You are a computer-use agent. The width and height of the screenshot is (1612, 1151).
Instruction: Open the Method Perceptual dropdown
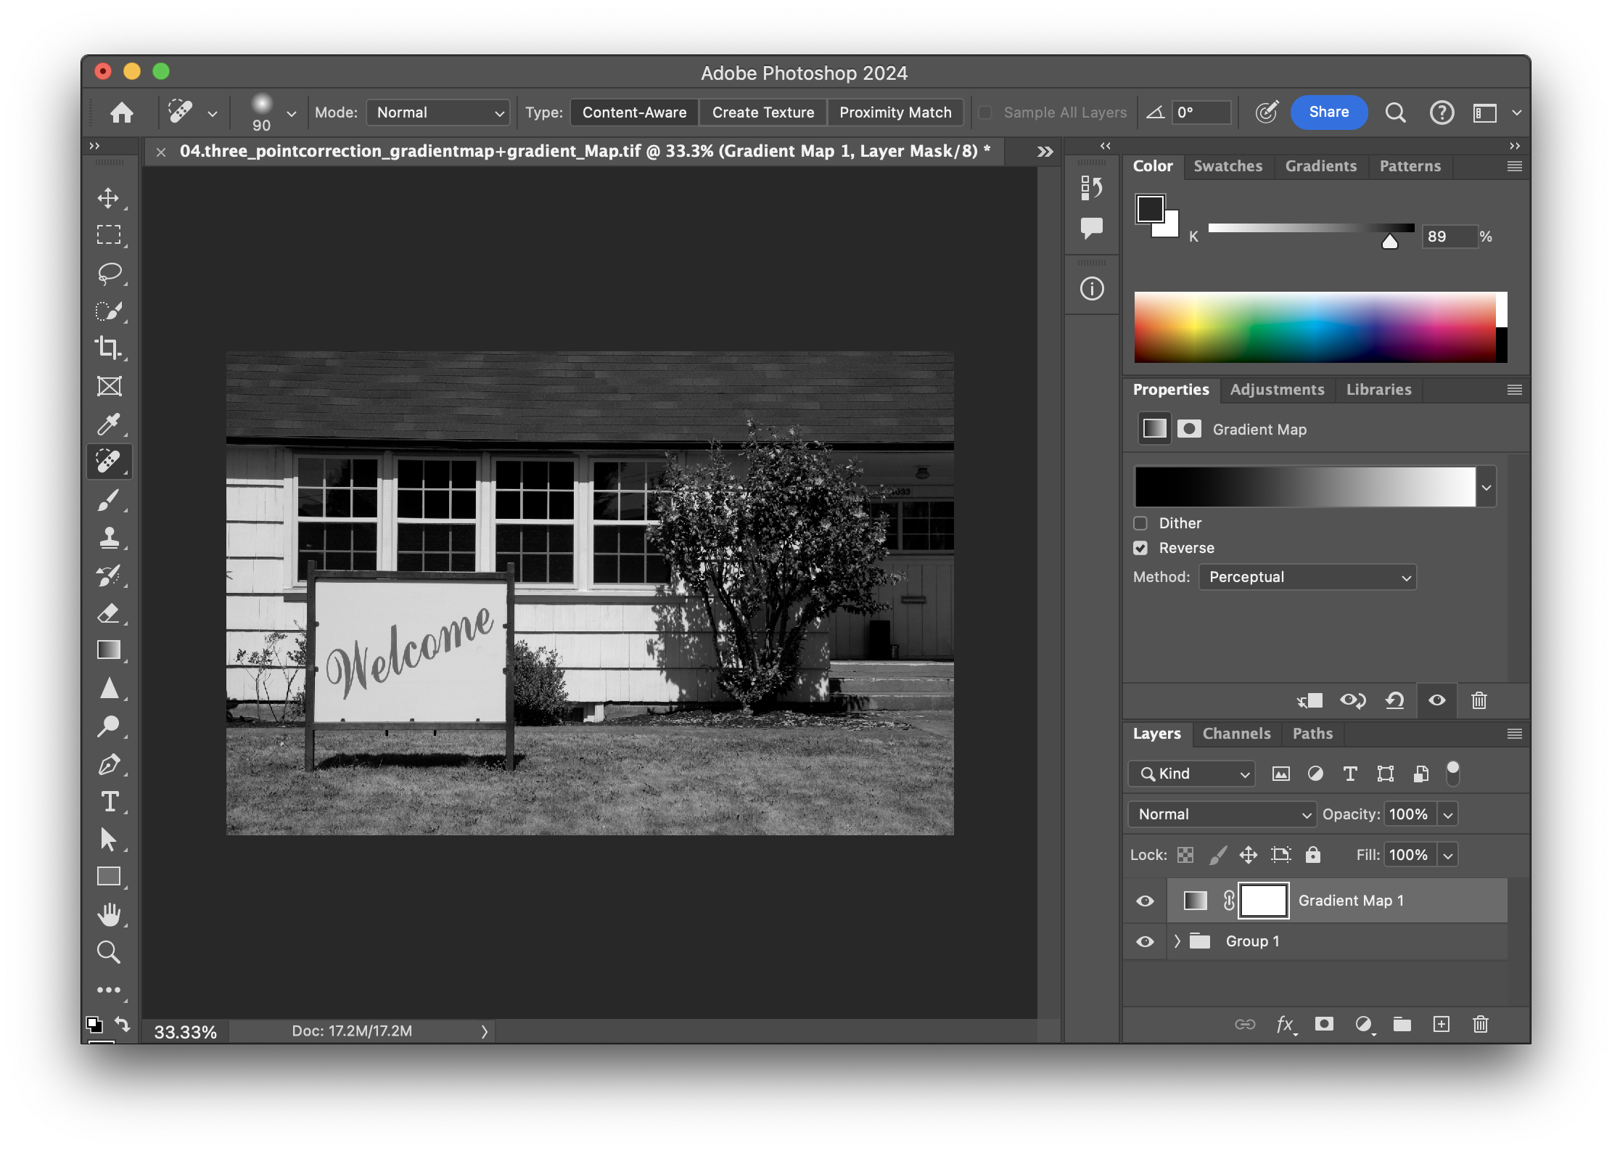tap(1307, 577)
